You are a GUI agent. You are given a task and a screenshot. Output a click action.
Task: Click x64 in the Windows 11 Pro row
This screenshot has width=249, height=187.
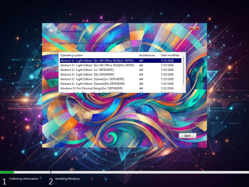point(141,88)
